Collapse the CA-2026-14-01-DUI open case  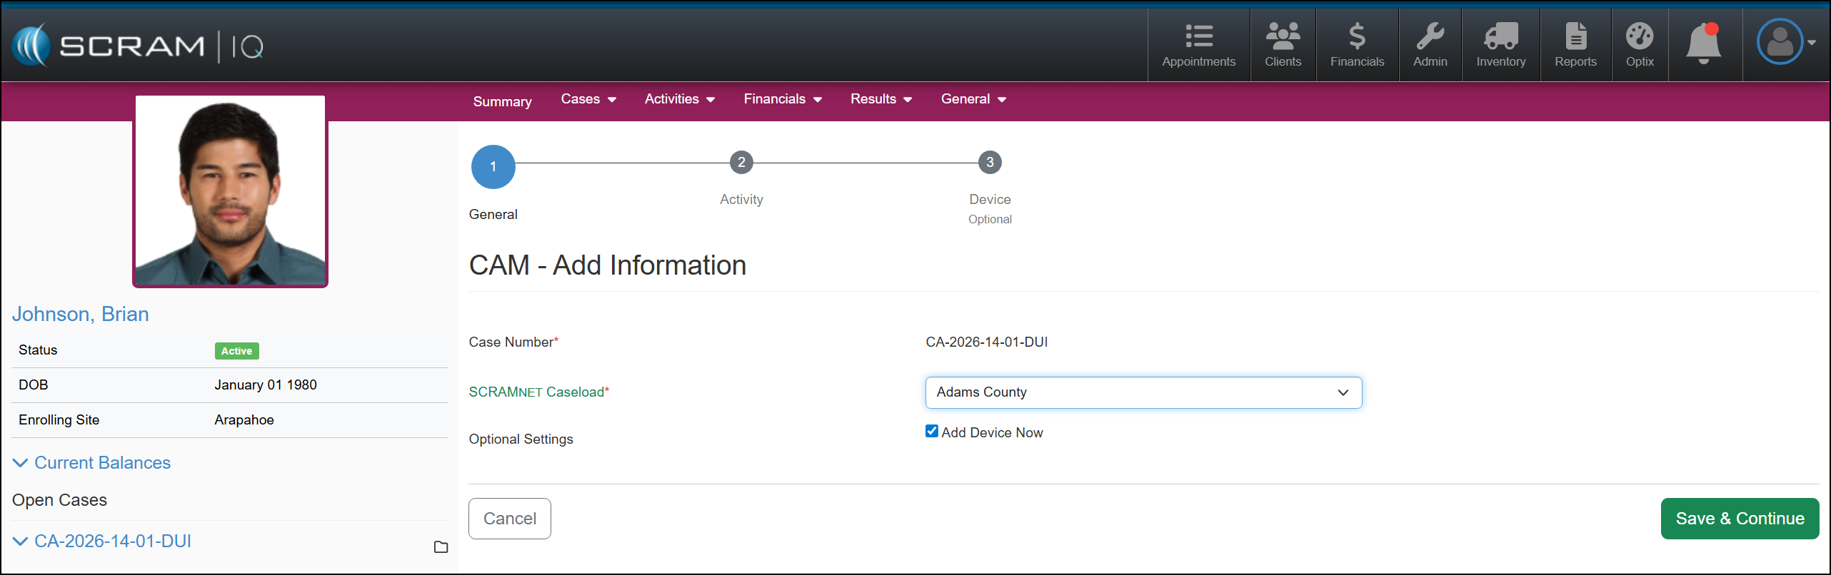(21, 541)
